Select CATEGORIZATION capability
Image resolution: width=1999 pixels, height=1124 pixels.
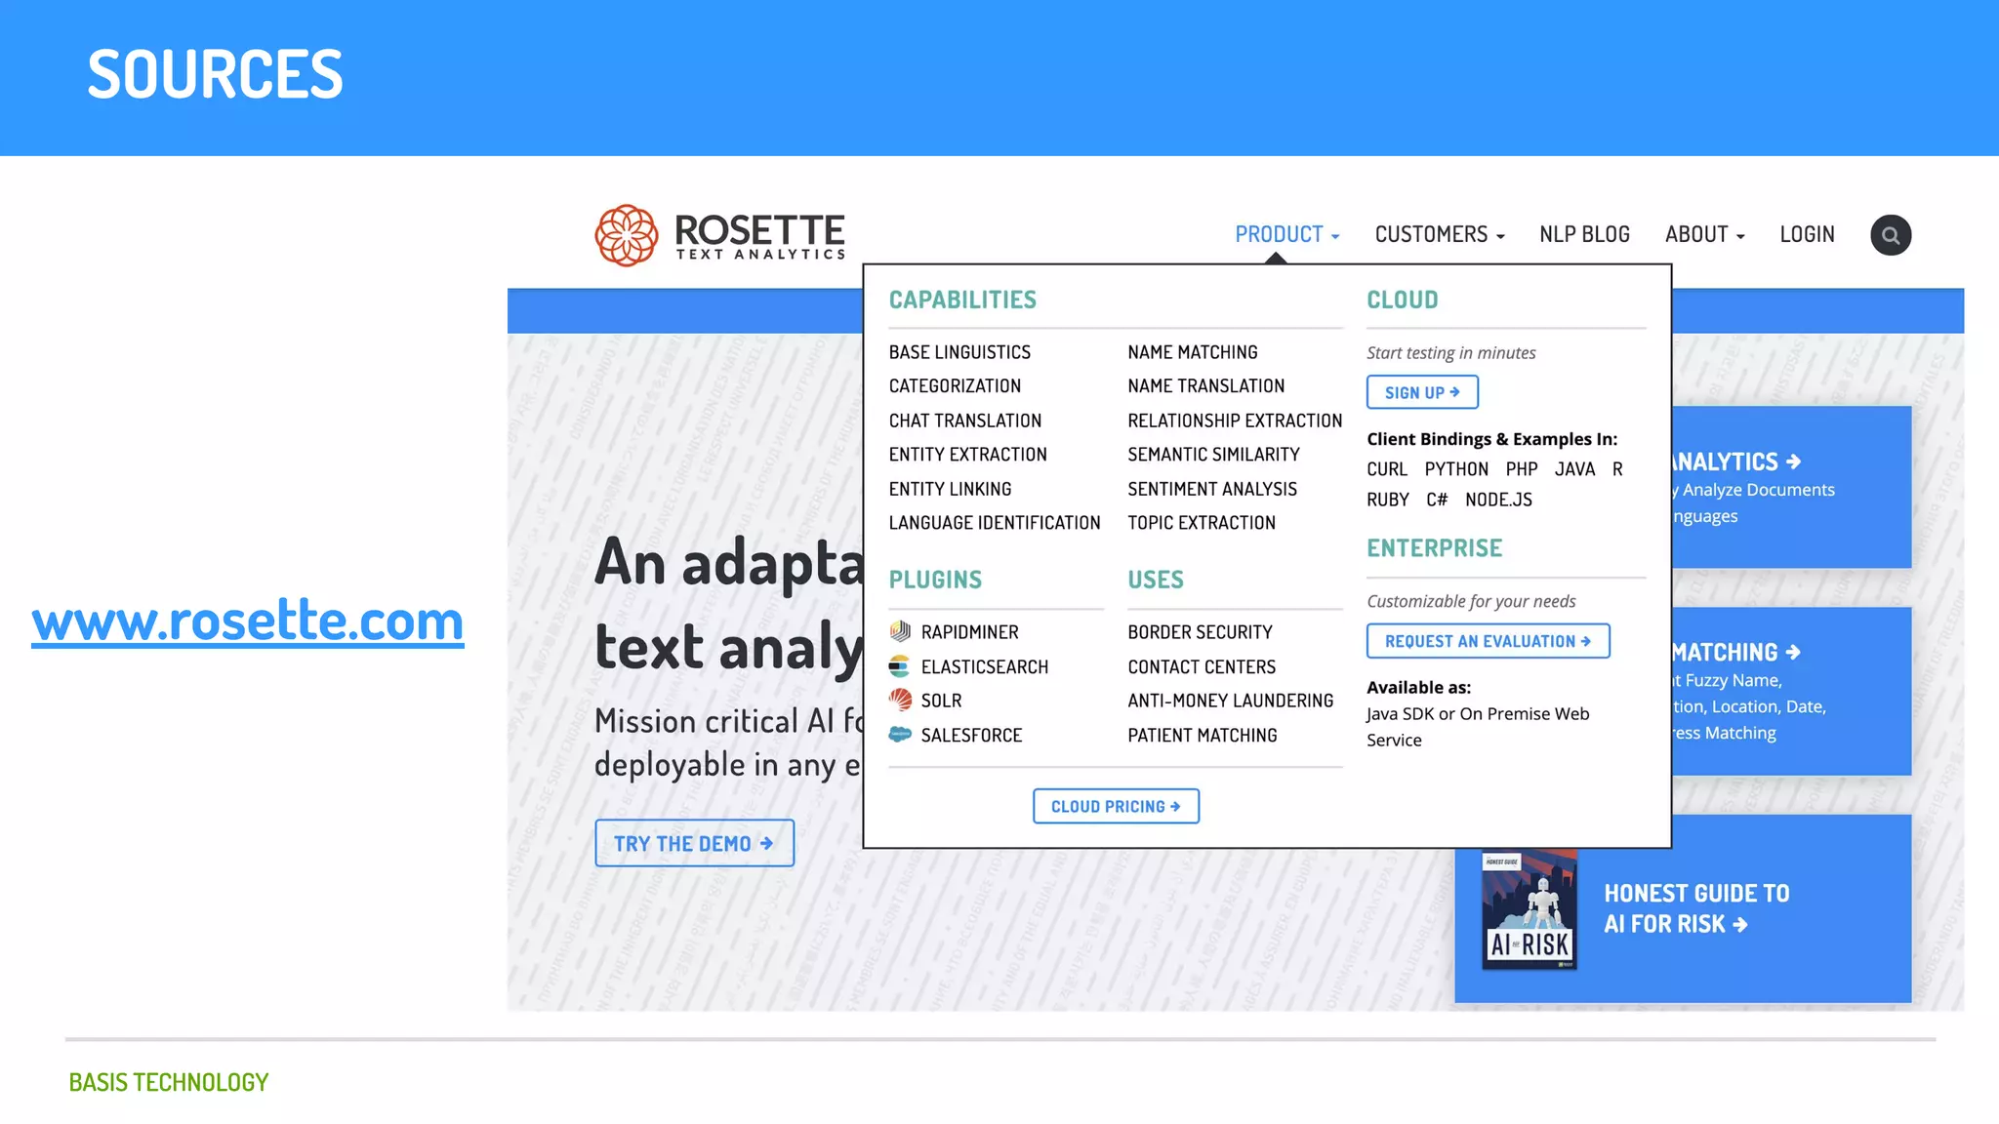(955, 386)
